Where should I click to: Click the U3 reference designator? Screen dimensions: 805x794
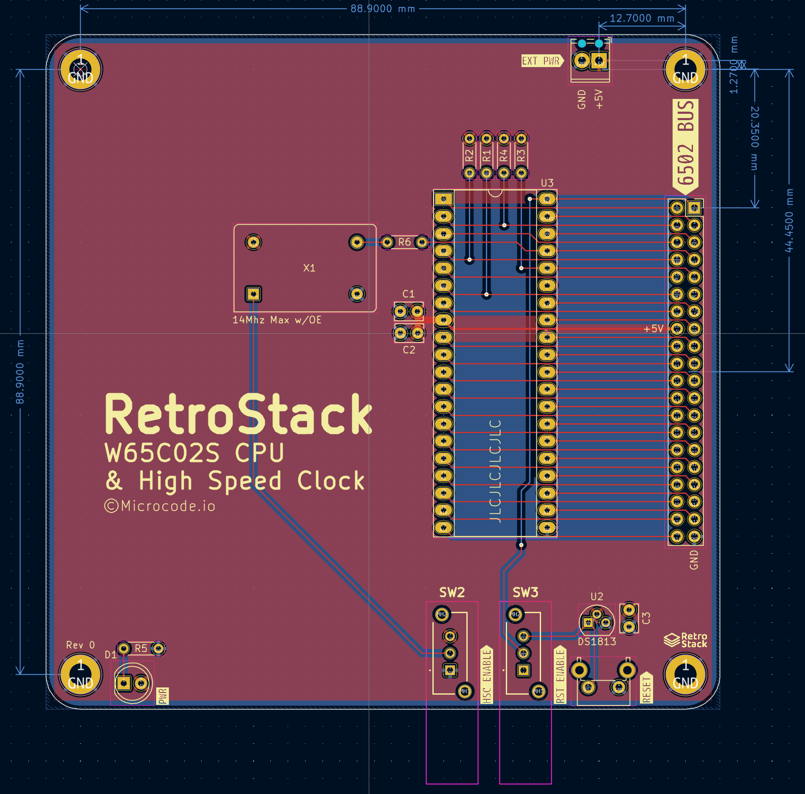click(x=547, y=183)
